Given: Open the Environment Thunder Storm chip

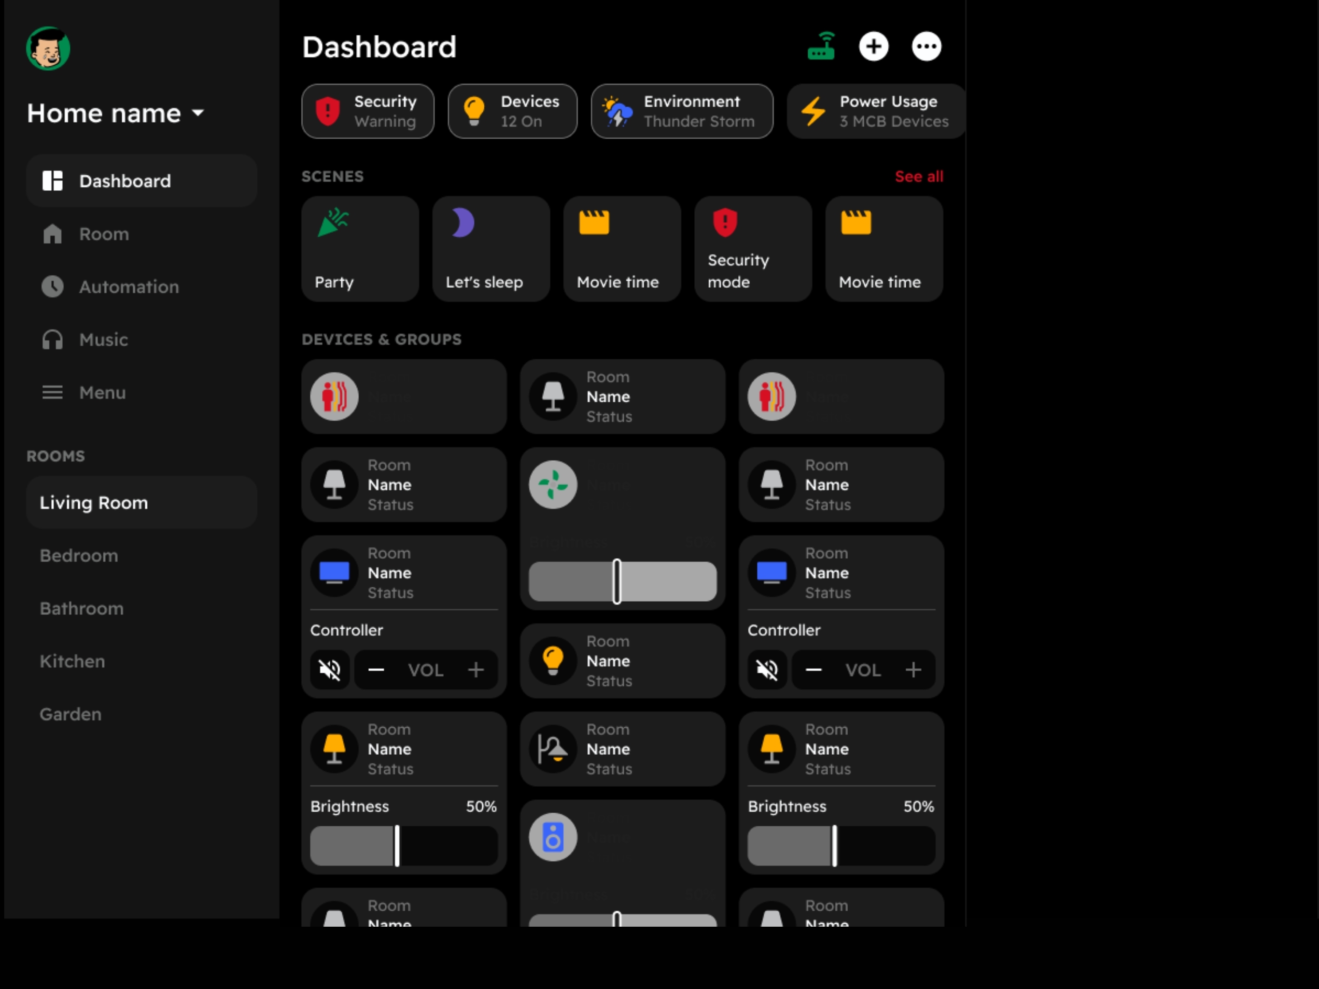Looking at the screenshot, I should 682,112.
